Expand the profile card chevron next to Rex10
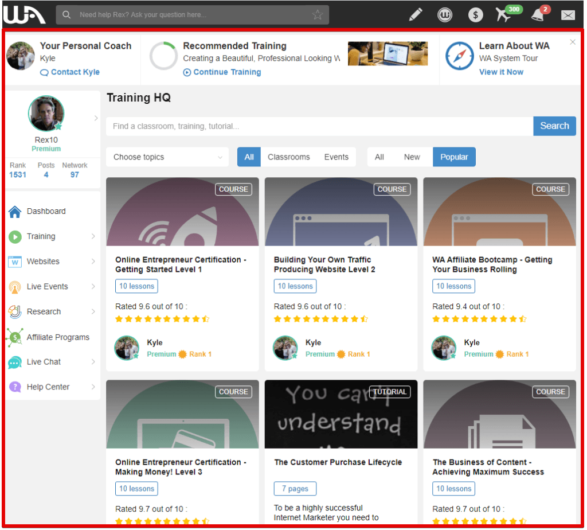 click(96, 118)
